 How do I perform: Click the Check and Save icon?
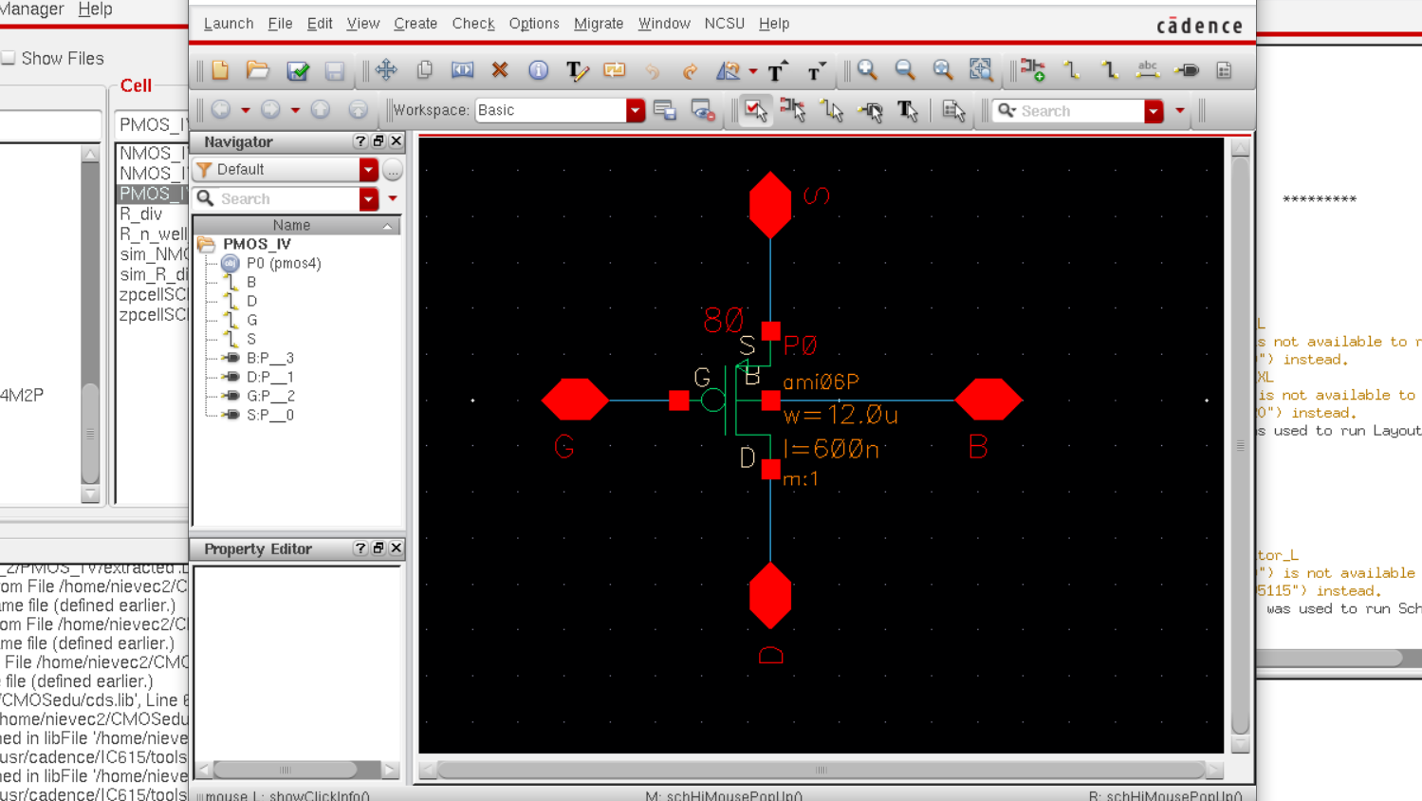[298, 70]
